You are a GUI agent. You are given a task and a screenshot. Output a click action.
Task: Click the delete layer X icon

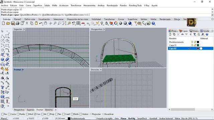178,35
